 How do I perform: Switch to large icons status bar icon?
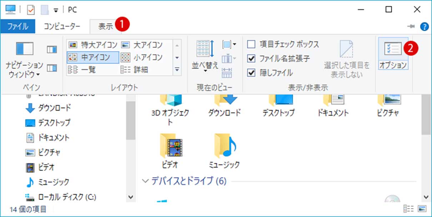(x=422, y=209)
